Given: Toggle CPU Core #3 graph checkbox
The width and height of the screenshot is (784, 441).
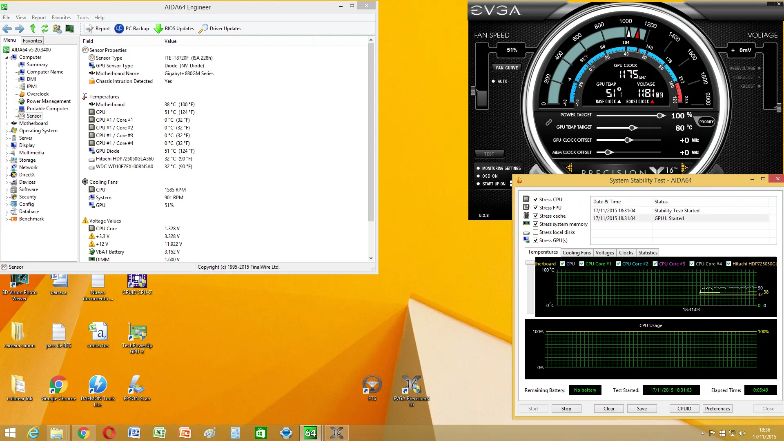Looking at the screenshot, I should click(x=655, y=264).
